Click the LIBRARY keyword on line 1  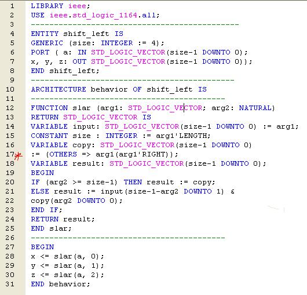point(47,6)
